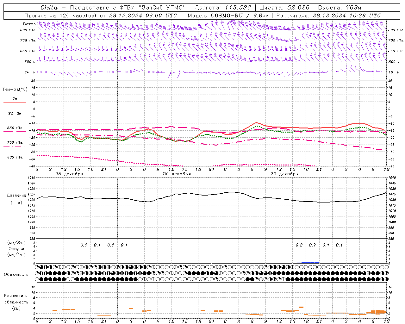
Task: Click the black pressure curve peak near 1027
Action: [232, 192]
